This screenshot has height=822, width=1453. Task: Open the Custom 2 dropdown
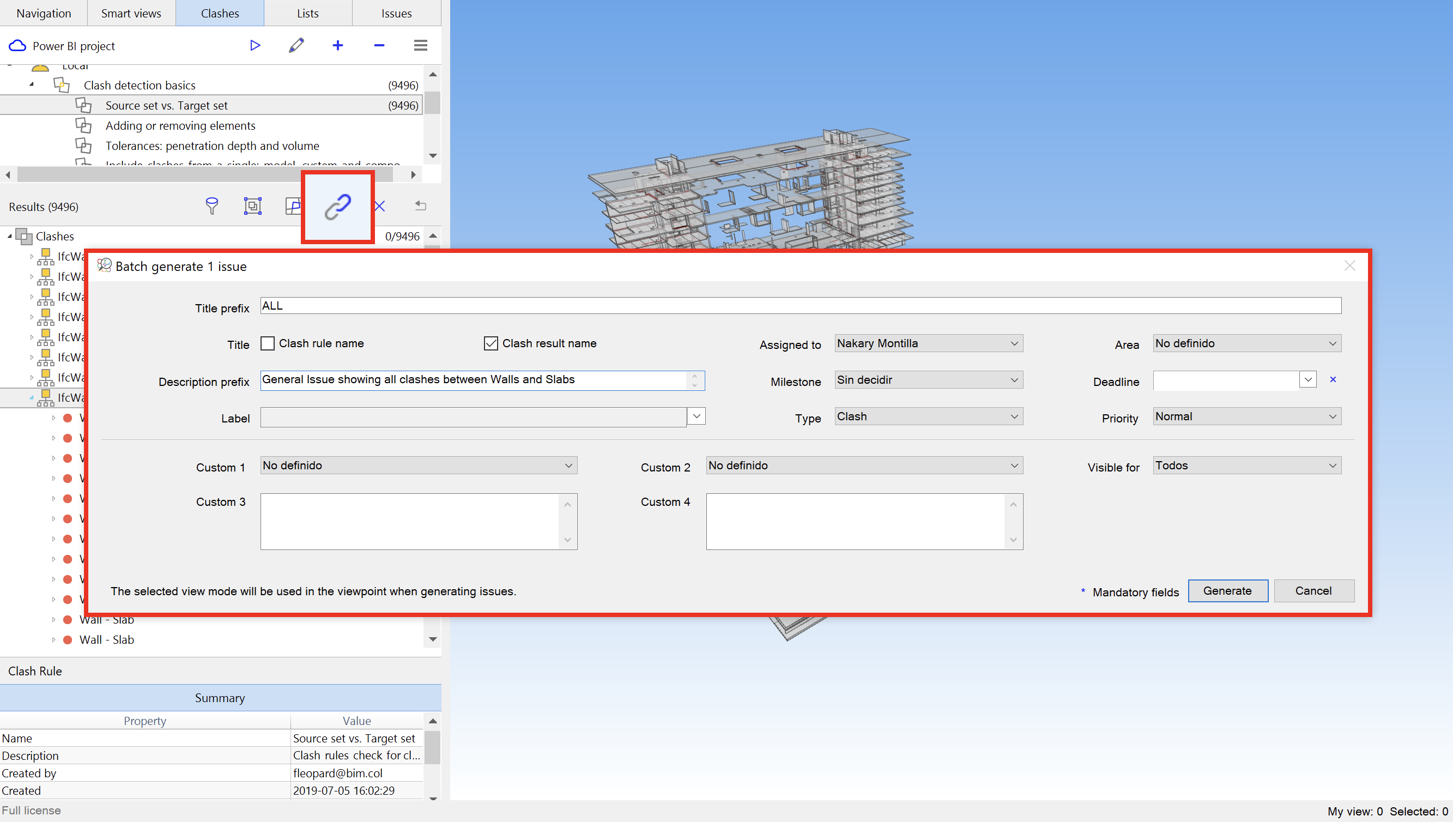pyautogui.click(x=864, y=465)
